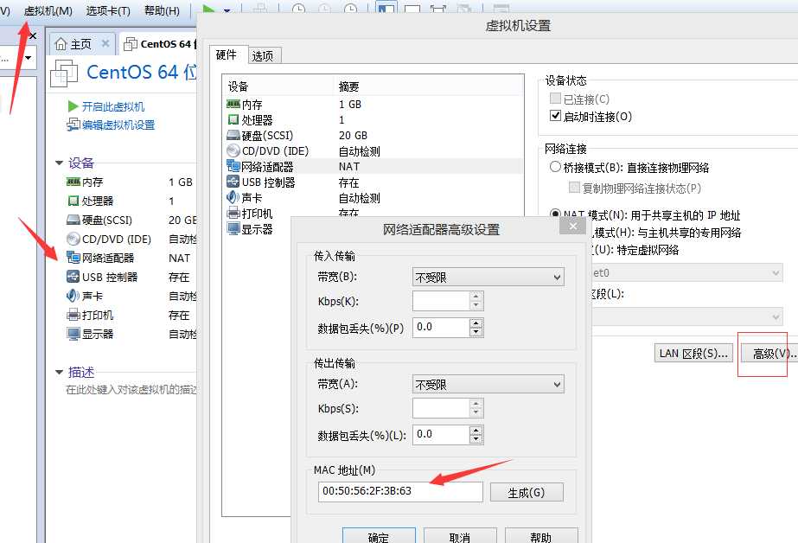Click the 开启此虚拟机 link
This screenshot has width=798, height=543.
[113, 106]
